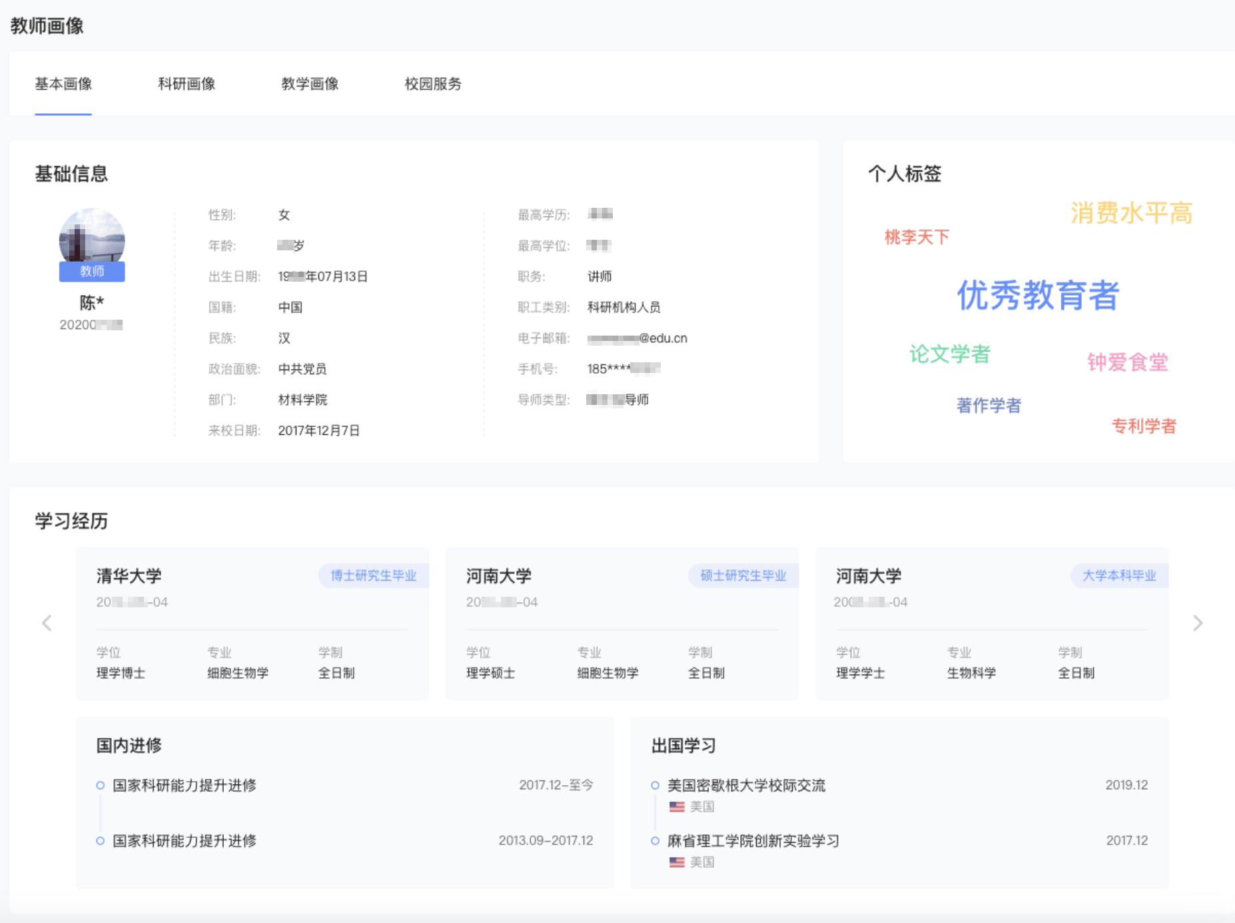The image size is (1235, 923).
Task: Open the 校园服务 tab
Action: 434,84
